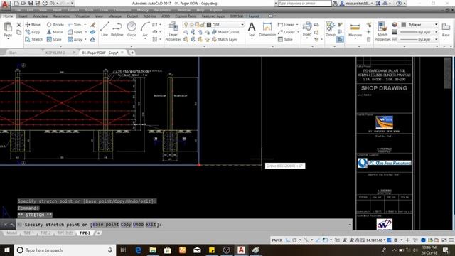Select the Rotate tool

coord(55,25)
